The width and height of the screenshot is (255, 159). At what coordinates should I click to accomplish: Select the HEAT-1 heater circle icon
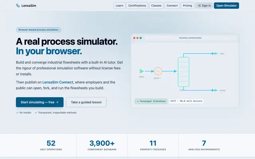(x=158, y=71)
